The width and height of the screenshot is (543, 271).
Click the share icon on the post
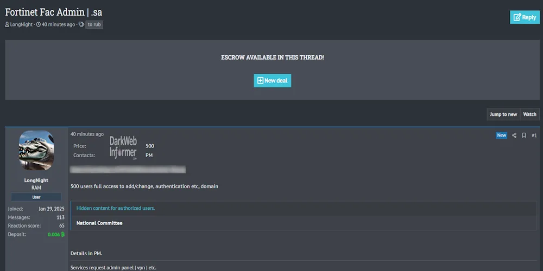pos(514,135)
